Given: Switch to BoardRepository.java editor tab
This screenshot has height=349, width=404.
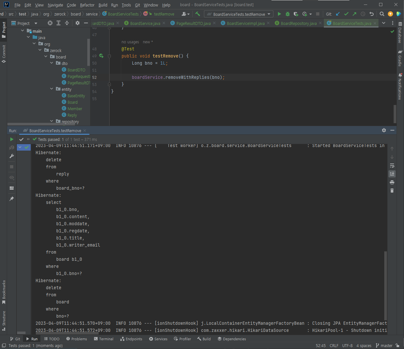Looking at the screenshot, I should pos(299,23).
